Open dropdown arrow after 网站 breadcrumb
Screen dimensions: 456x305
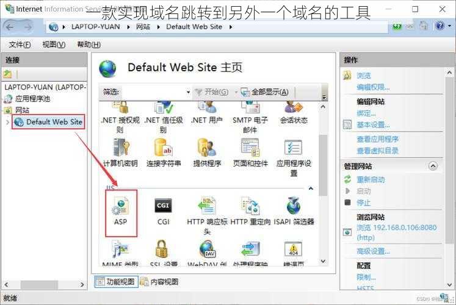pos(159,27)
